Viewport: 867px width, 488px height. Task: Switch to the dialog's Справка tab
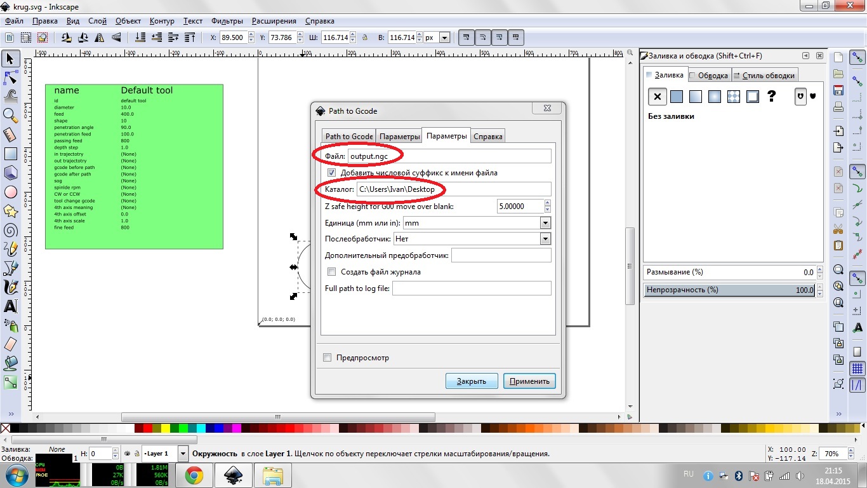click(x=488, y=136)
